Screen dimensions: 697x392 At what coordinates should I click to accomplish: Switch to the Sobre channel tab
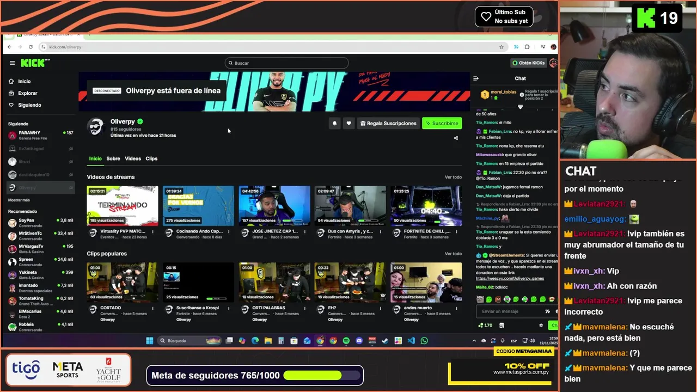pos(113,158)
